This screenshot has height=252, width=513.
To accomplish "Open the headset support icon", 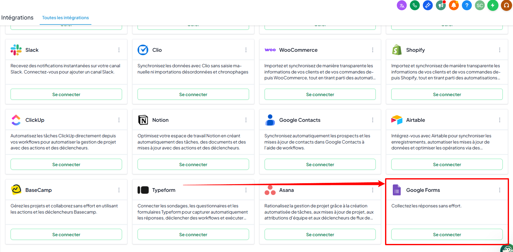I will (506, 5).
